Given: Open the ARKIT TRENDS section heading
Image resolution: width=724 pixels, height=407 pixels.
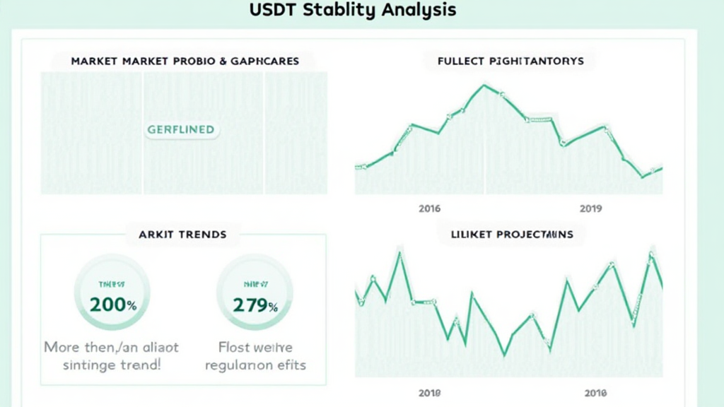Looking at the screenshot, I should pos(183,234).
